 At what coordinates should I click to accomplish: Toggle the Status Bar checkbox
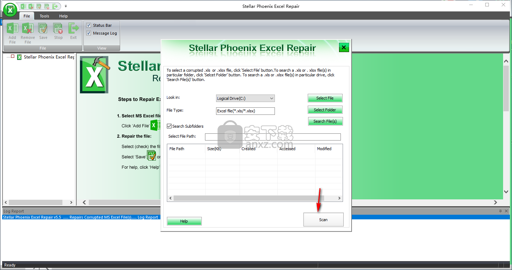tap(89, 25)
